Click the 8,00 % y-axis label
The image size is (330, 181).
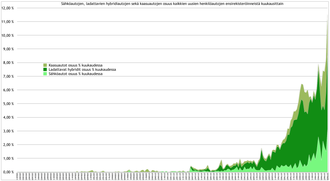tap(9, 63)
